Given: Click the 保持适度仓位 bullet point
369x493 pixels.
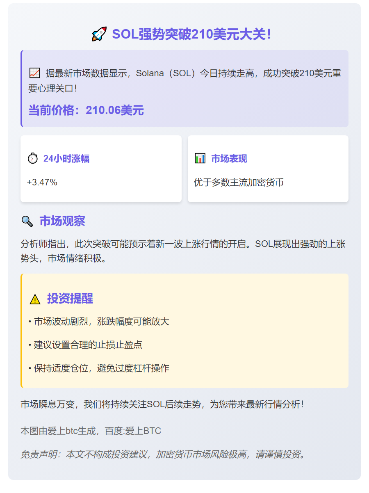Looking at the screenshot, I should (99, 368).
